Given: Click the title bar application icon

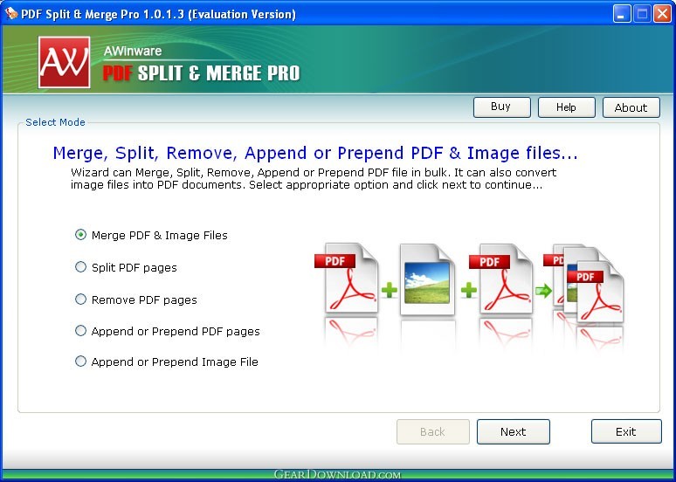Looking at the screenshot, I should coord(10,13).
